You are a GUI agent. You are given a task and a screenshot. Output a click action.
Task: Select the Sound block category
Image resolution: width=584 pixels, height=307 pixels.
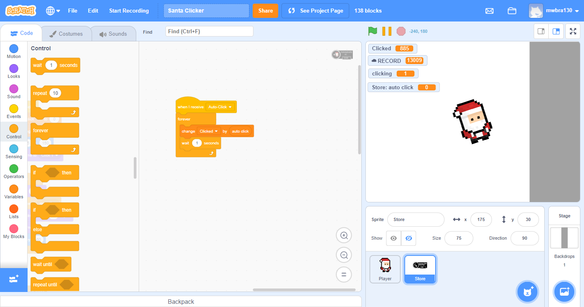point(14,92)
